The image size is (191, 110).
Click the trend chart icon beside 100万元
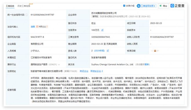point(102,30)
